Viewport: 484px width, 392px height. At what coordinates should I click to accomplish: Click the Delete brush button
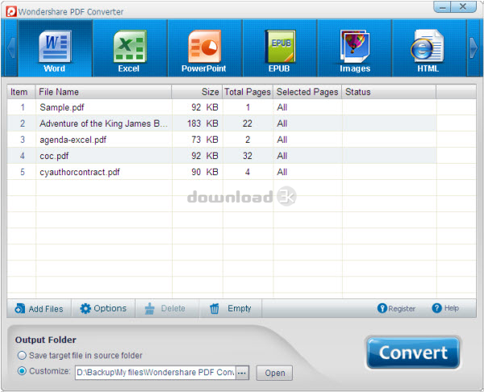(x=165, y=308)
